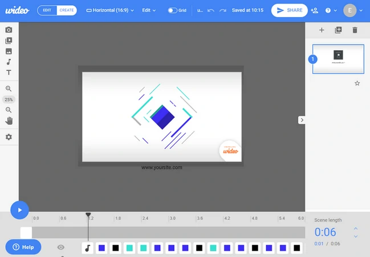370x257 pixels.
Task: Delete the scene with trash icon
Action: pos(355,30)
